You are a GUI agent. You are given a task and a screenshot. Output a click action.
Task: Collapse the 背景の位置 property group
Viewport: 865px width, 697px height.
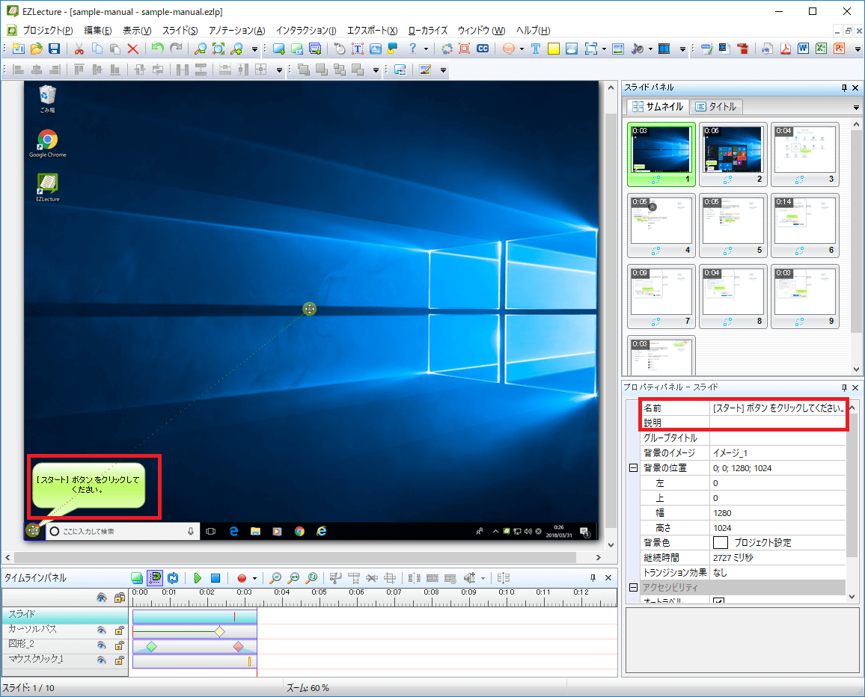[x=633, y=467]
